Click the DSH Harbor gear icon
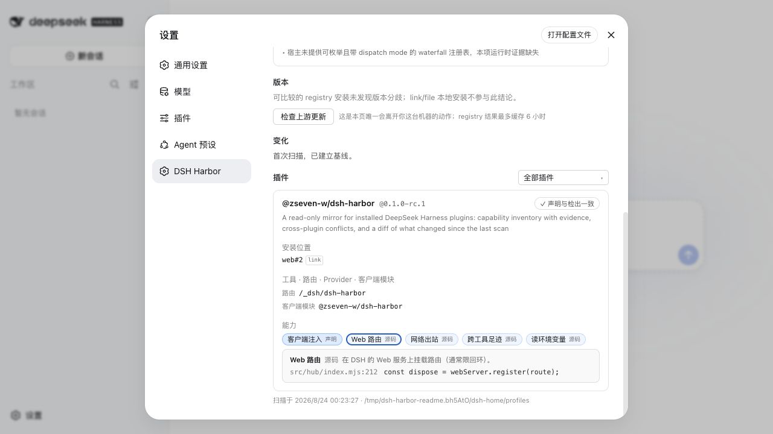This screenshot has width=773, height=434. click(x=164, y=171)
